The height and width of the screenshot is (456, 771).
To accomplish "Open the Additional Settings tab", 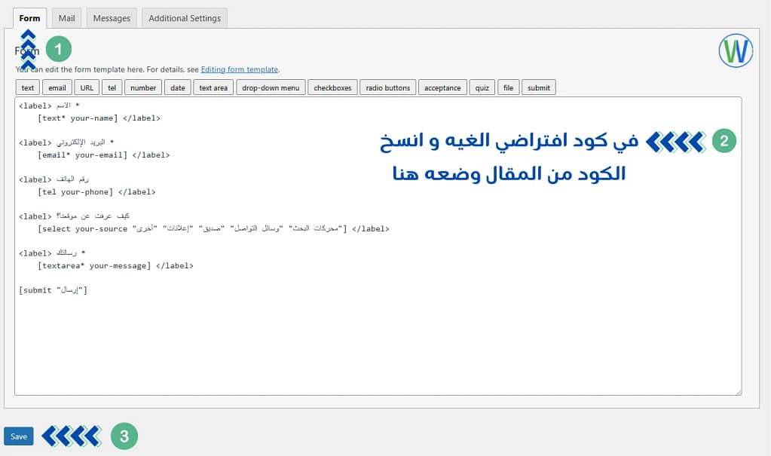I will [x=184, y=18].
